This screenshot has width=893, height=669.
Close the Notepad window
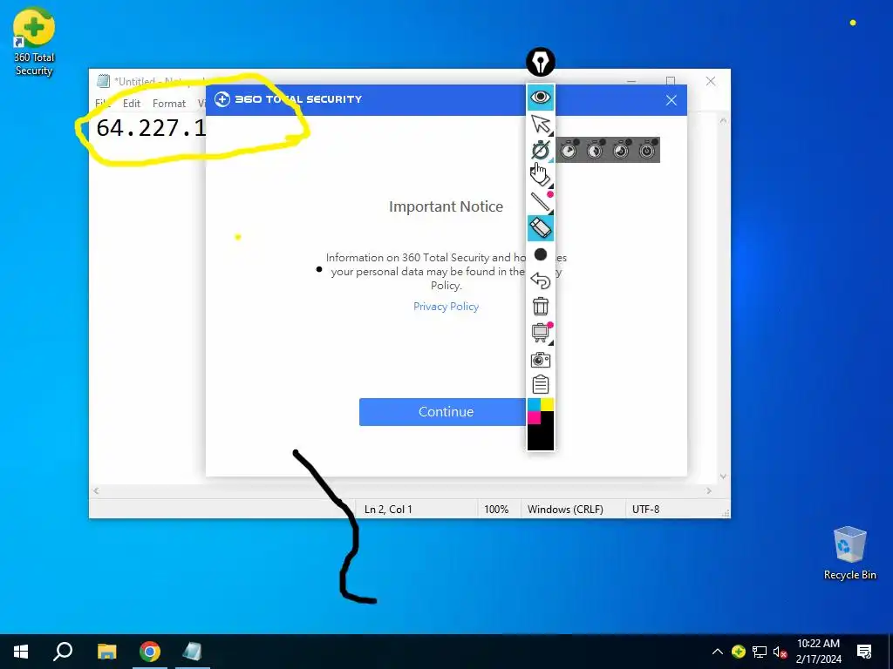(711, 81)
